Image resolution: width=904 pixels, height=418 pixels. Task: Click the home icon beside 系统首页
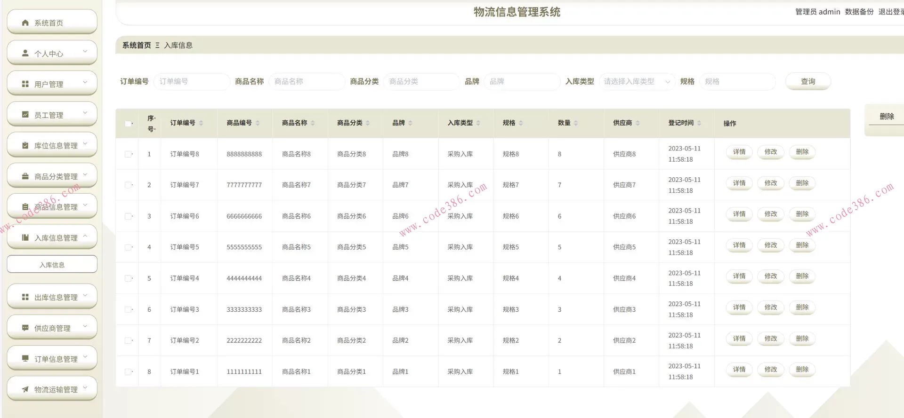coord(25,23)
